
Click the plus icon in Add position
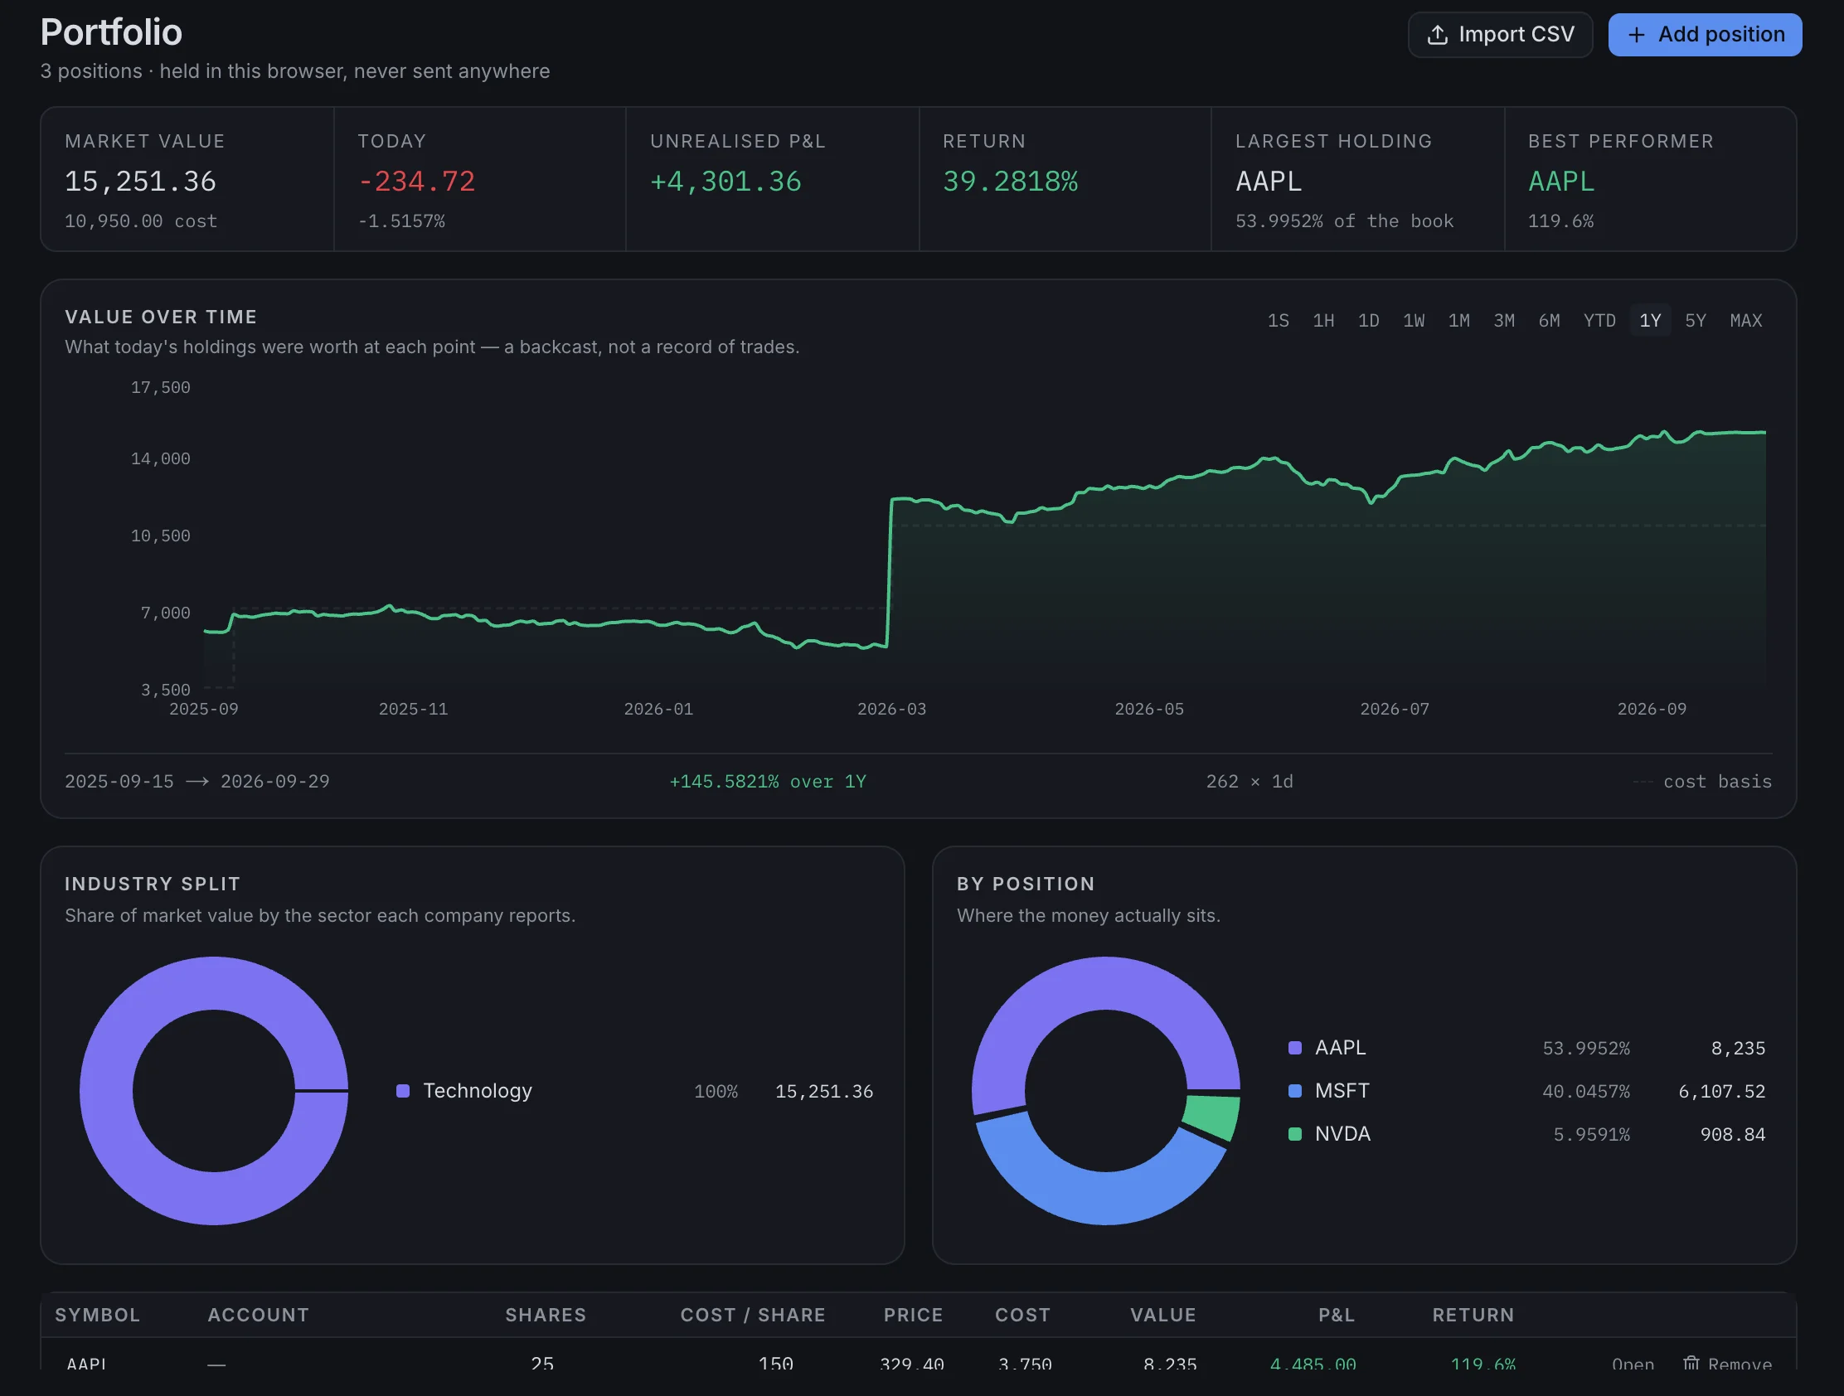(x=1637, y=35)
